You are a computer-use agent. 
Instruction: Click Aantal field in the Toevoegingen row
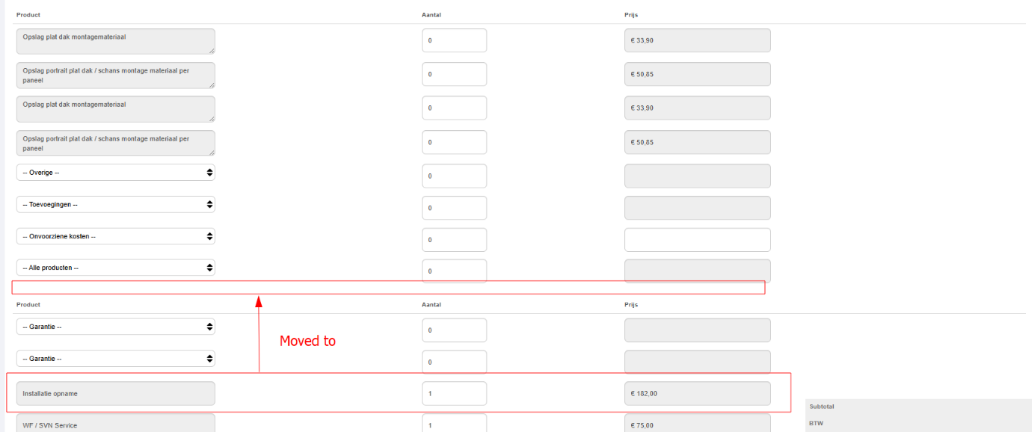click(x=454, y=208)
